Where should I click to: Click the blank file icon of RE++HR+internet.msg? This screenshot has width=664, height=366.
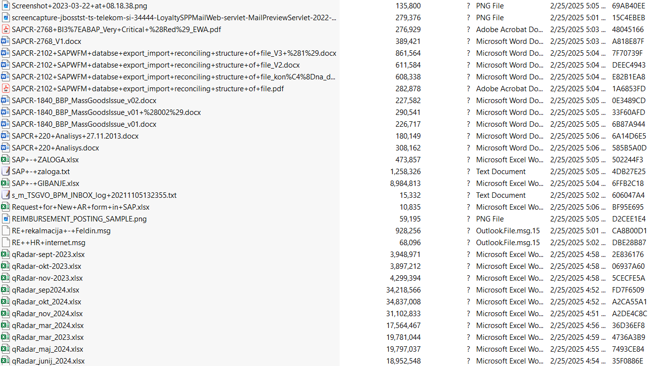click(x=5, y=243)
